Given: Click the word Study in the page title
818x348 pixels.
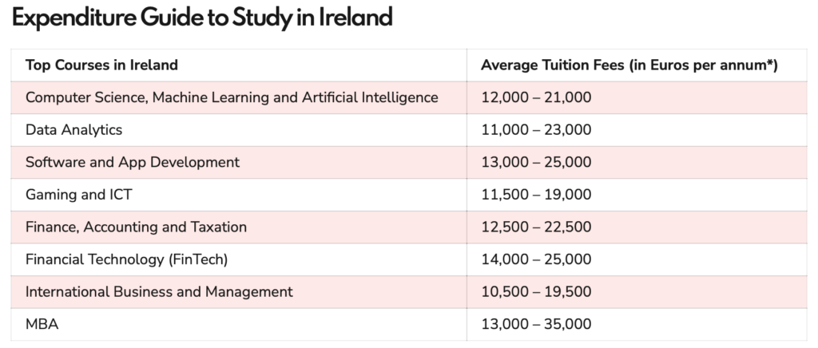Looking at the screenshot, I should (x=270, y=18).
